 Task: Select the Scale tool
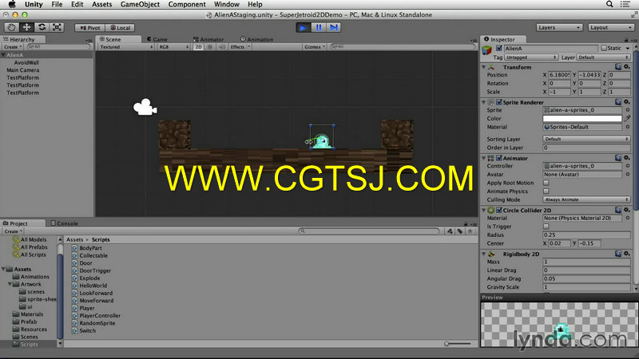pos(57,27)
